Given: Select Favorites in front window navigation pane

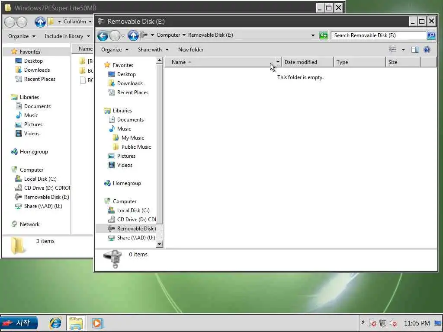Looking at the screenshot, I should 122,65.
